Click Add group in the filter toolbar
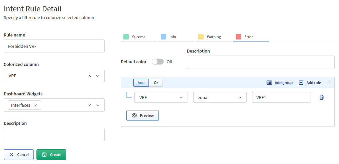 pos(279,83)
